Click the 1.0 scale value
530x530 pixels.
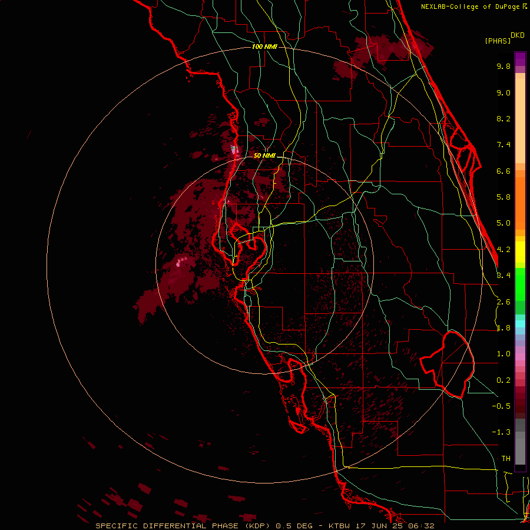503,354
